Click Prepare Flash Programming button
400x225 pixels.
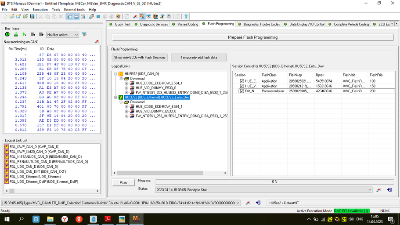(252, 37)
